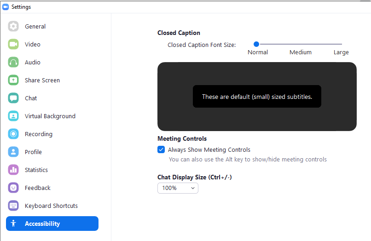Open Chat settings bubble icon
The height and width of the screenshot is (241, 371).
click(x=13, y=98)
